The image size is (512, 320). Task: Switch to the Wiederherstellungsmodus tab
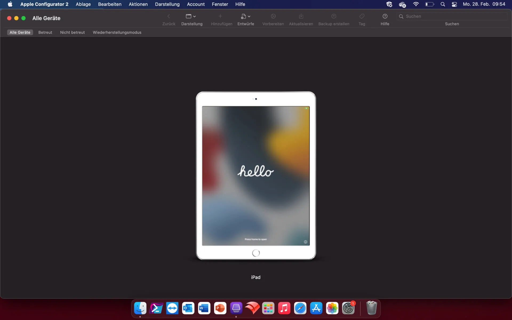(117, 32)
